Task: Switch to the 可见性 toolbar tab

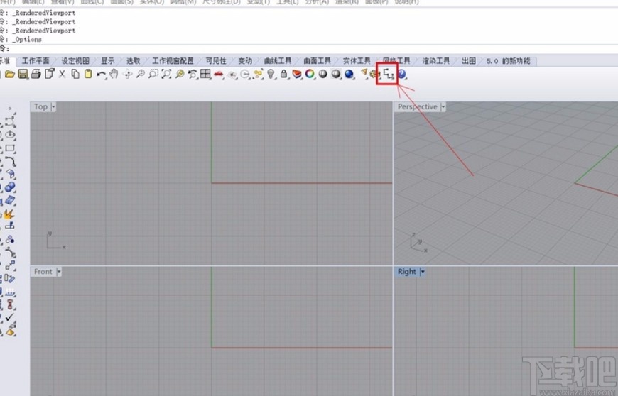Action: tap(216, 60)
